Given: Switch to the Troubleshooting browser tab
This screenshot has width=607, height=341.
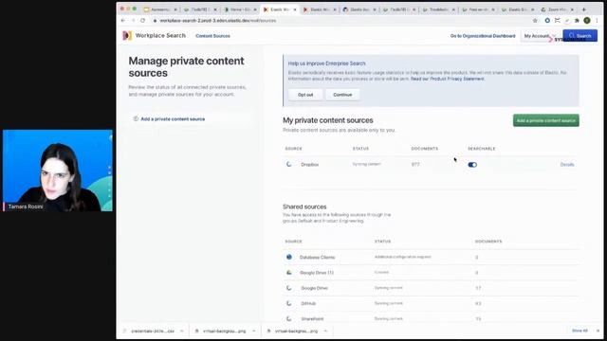Looking at the screenshot, I should click(439, 9).
